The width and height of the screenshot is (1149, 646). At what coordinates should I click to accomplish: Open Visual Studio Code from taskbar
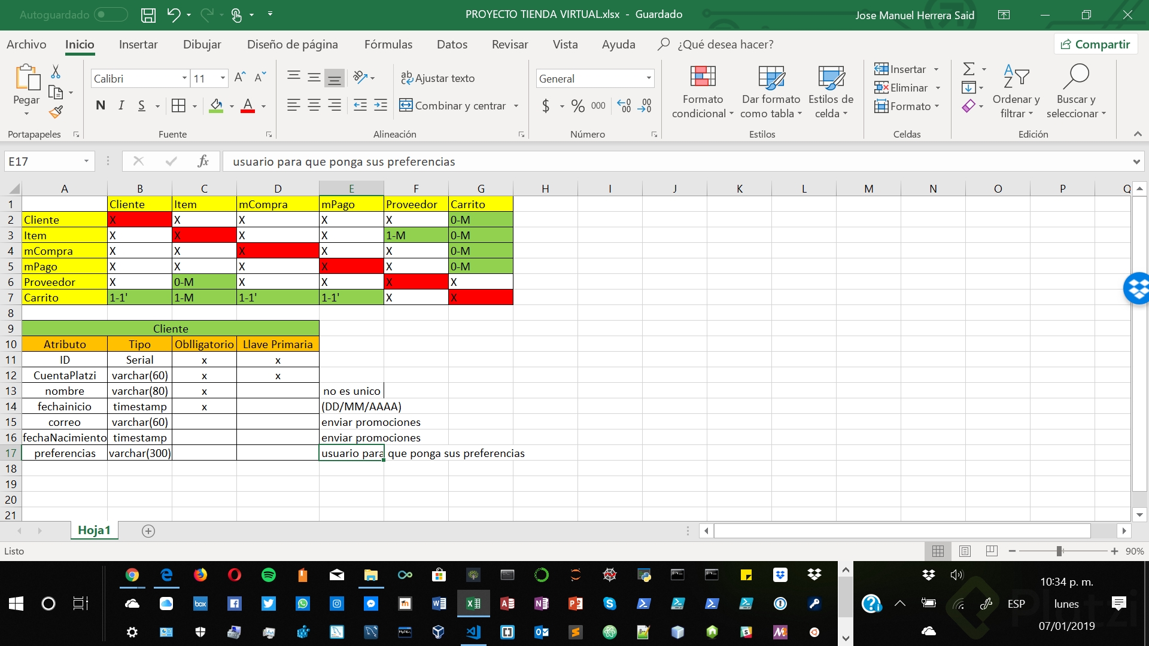coord(473,632)
